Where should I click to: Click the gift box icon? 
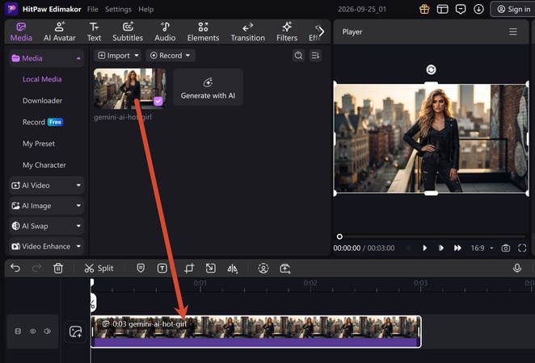coord(424,9)
